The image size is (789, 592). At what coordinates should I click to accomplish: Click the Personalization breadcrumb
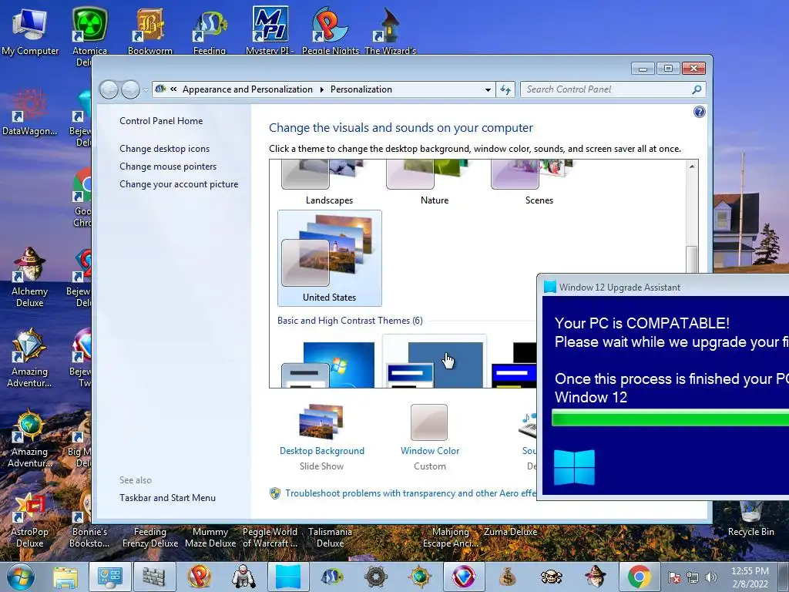[361, 89]
